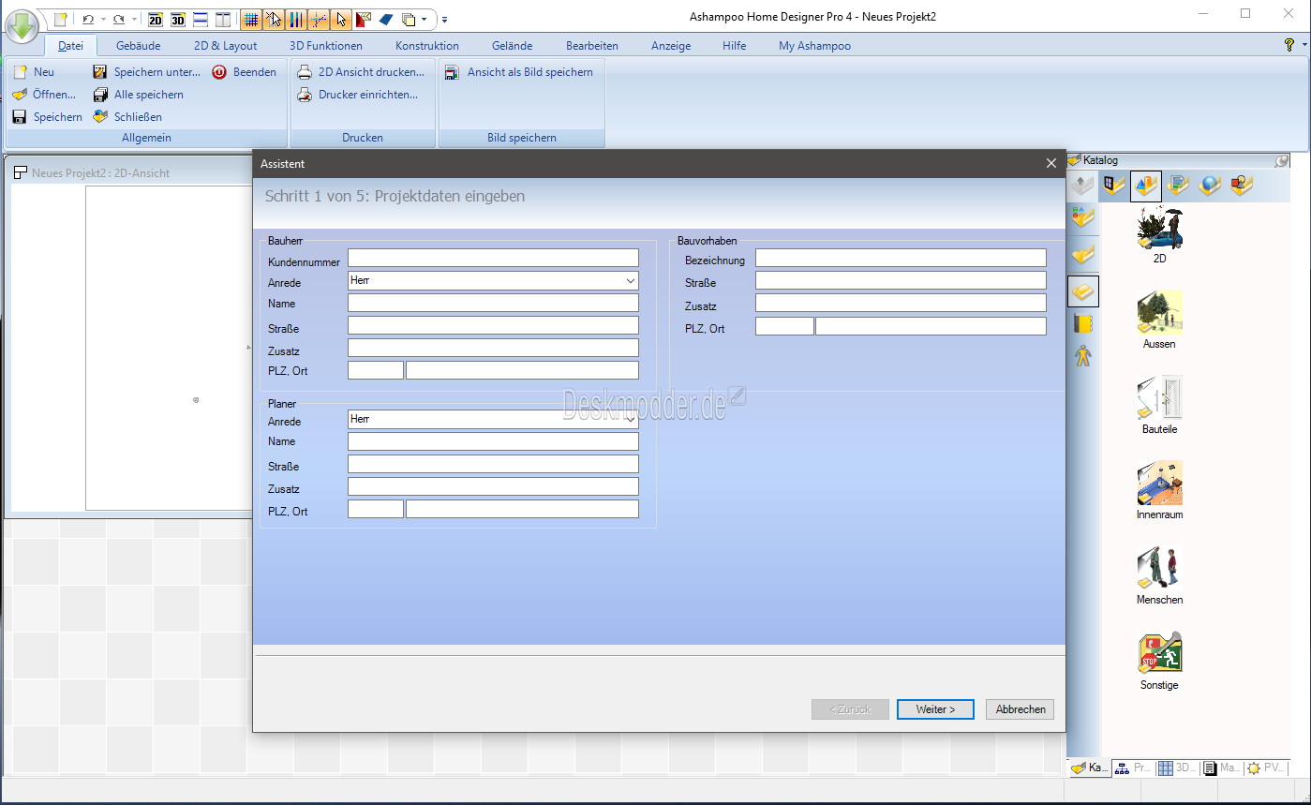The image size is (1311, 805).
Task: Open the Gelände ribbon tab
Action: pyautogui.click(x=512, y=45)
